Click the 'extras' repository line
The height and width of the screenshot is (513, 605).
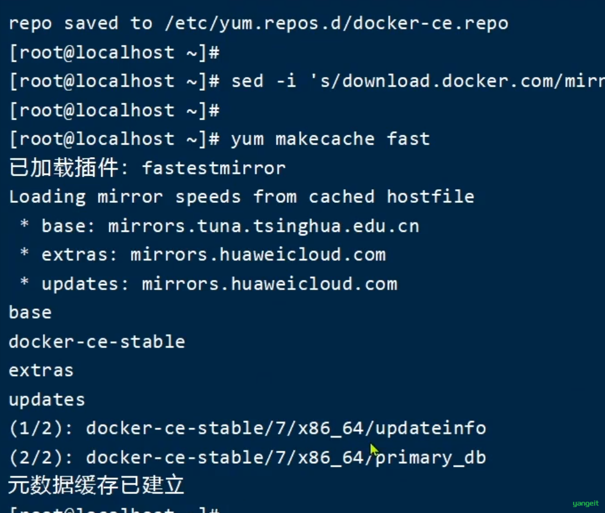coord(41,371)
